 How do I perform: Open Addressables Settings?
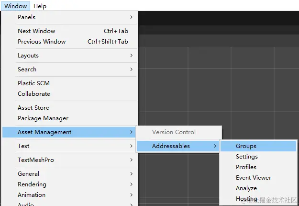click(247, 157)
